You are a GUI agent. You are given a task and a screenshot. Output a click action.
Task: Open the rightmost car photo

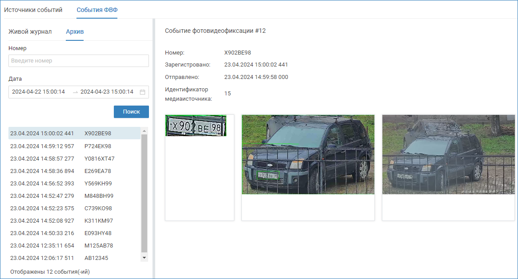point(449,154)
